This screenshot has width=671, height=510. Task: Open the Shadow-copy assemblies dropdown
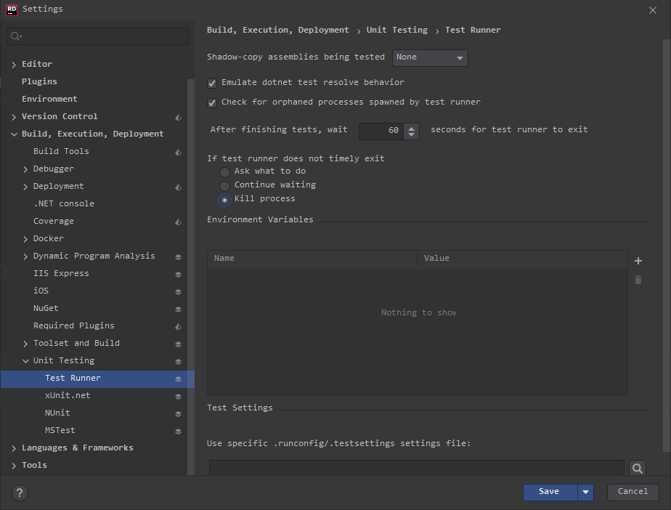pos(430,57)
